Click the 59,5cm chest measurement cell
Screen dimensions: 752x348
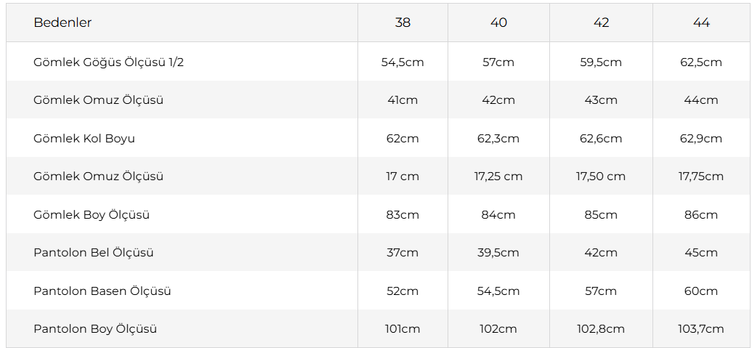coord(601,62)
